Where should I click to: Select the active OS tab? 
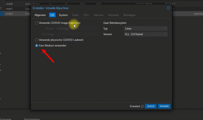coord(52,15)
